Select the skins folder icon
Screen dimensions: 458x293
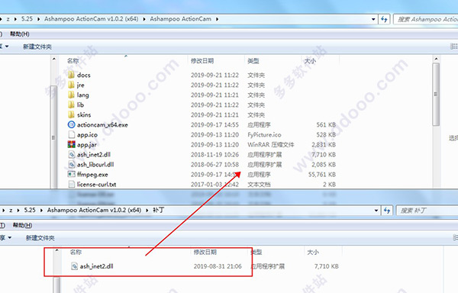pyautogui.click(x=71, y=114)
